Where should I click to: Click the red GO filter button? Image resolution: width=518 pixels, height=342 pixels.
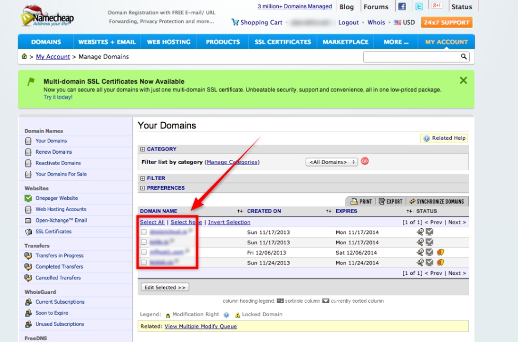pos(365,161)
